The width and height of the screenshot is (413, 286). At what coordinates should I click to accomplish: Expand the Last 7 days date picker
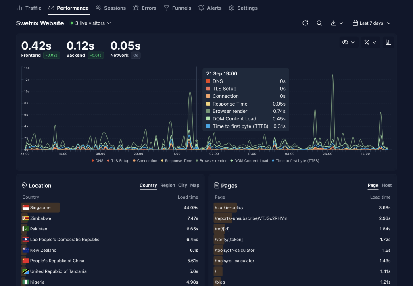coord(371,23)
